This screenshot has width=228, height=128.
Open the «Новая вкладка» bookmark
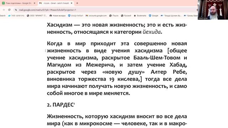click(57, 16)
